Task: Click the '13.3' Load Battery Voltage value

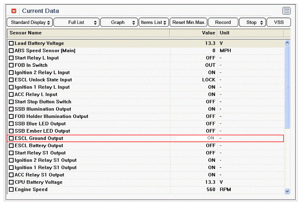Action: (x=210, y=43)
